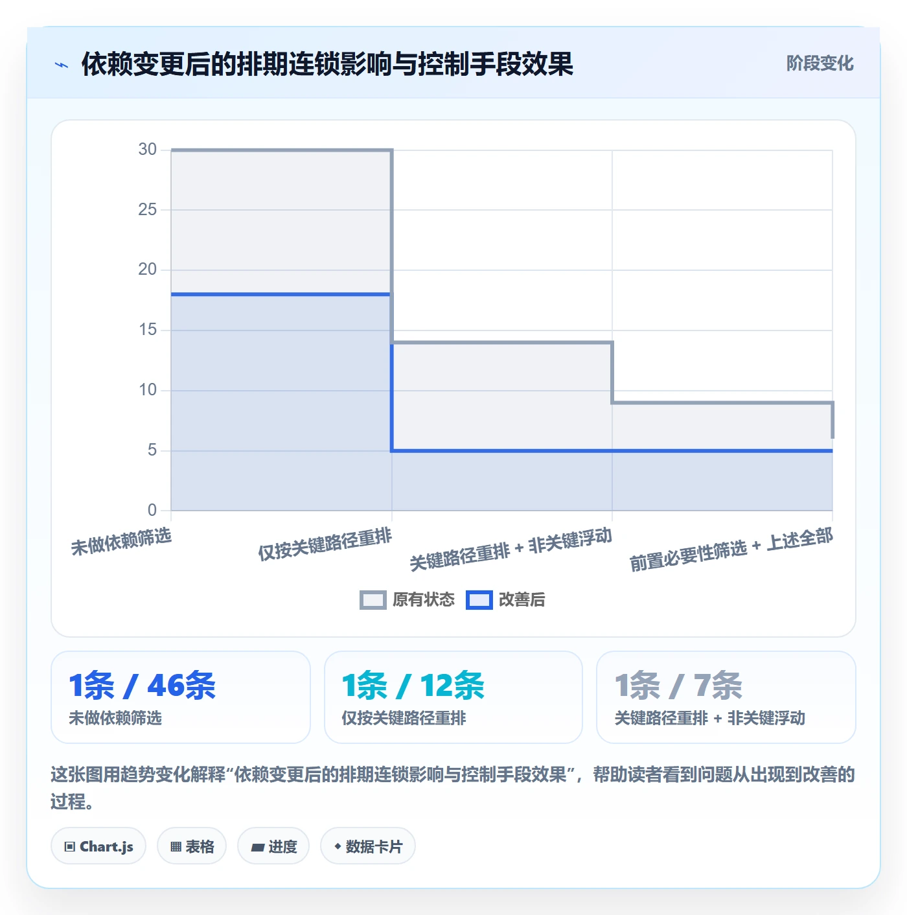Click the 仅按关键路径重排 caption under 1条 / 12条

tap(404, 718)
